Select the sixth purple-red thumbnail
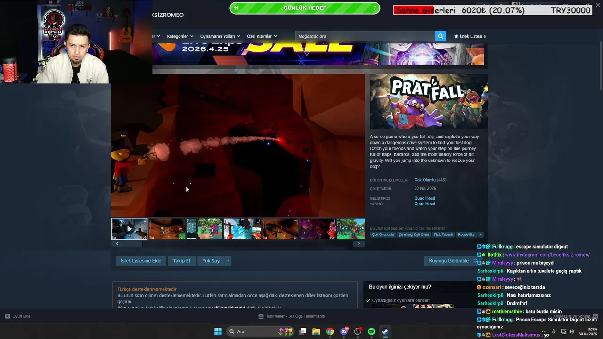Image resolution: width=603 pixels, height=339 pixels. click(x=318, y=229)
